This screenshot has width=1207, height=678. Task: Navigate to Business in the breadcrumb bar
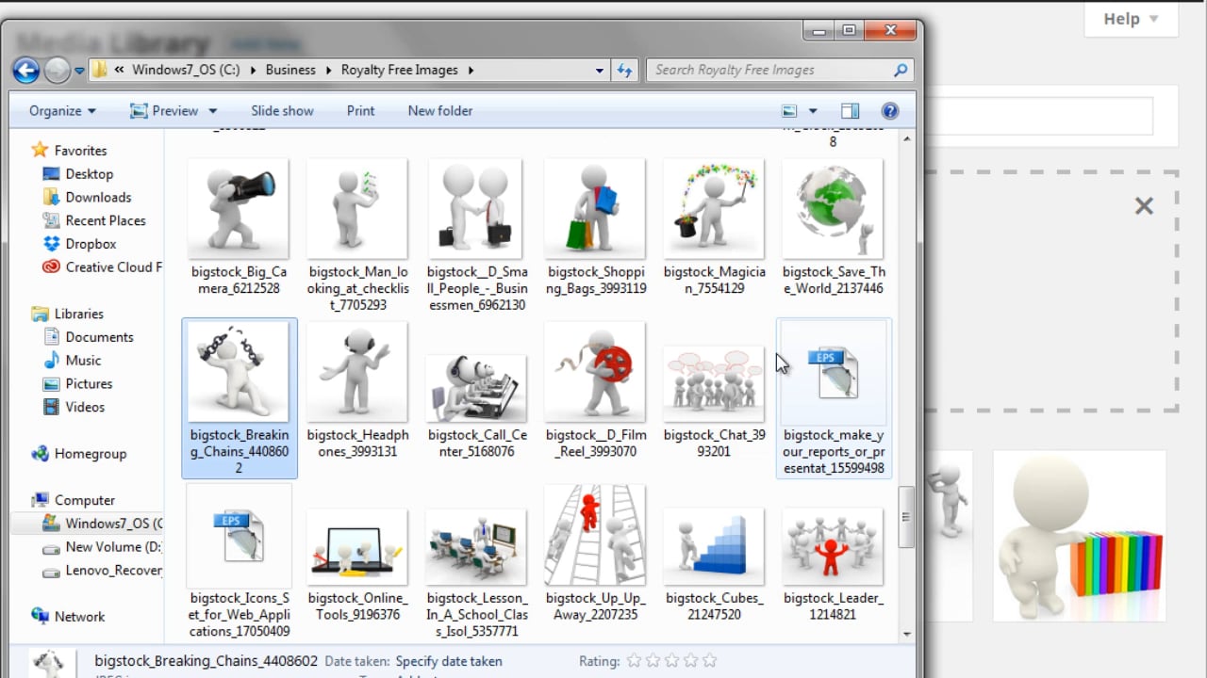(290, 70)
